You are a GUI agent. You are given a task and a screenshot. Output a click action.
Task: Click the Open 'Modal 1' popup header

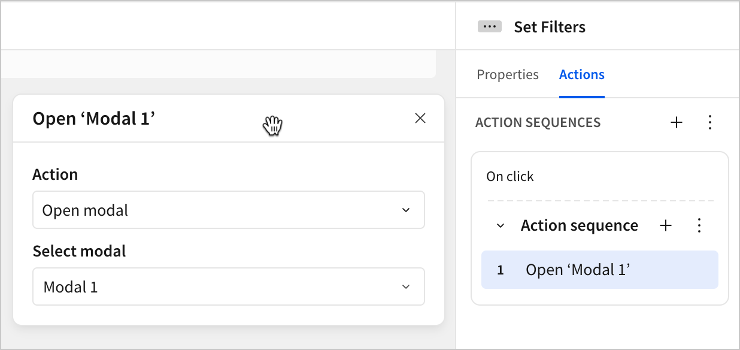pyautogui.click(x=94, y=119)
